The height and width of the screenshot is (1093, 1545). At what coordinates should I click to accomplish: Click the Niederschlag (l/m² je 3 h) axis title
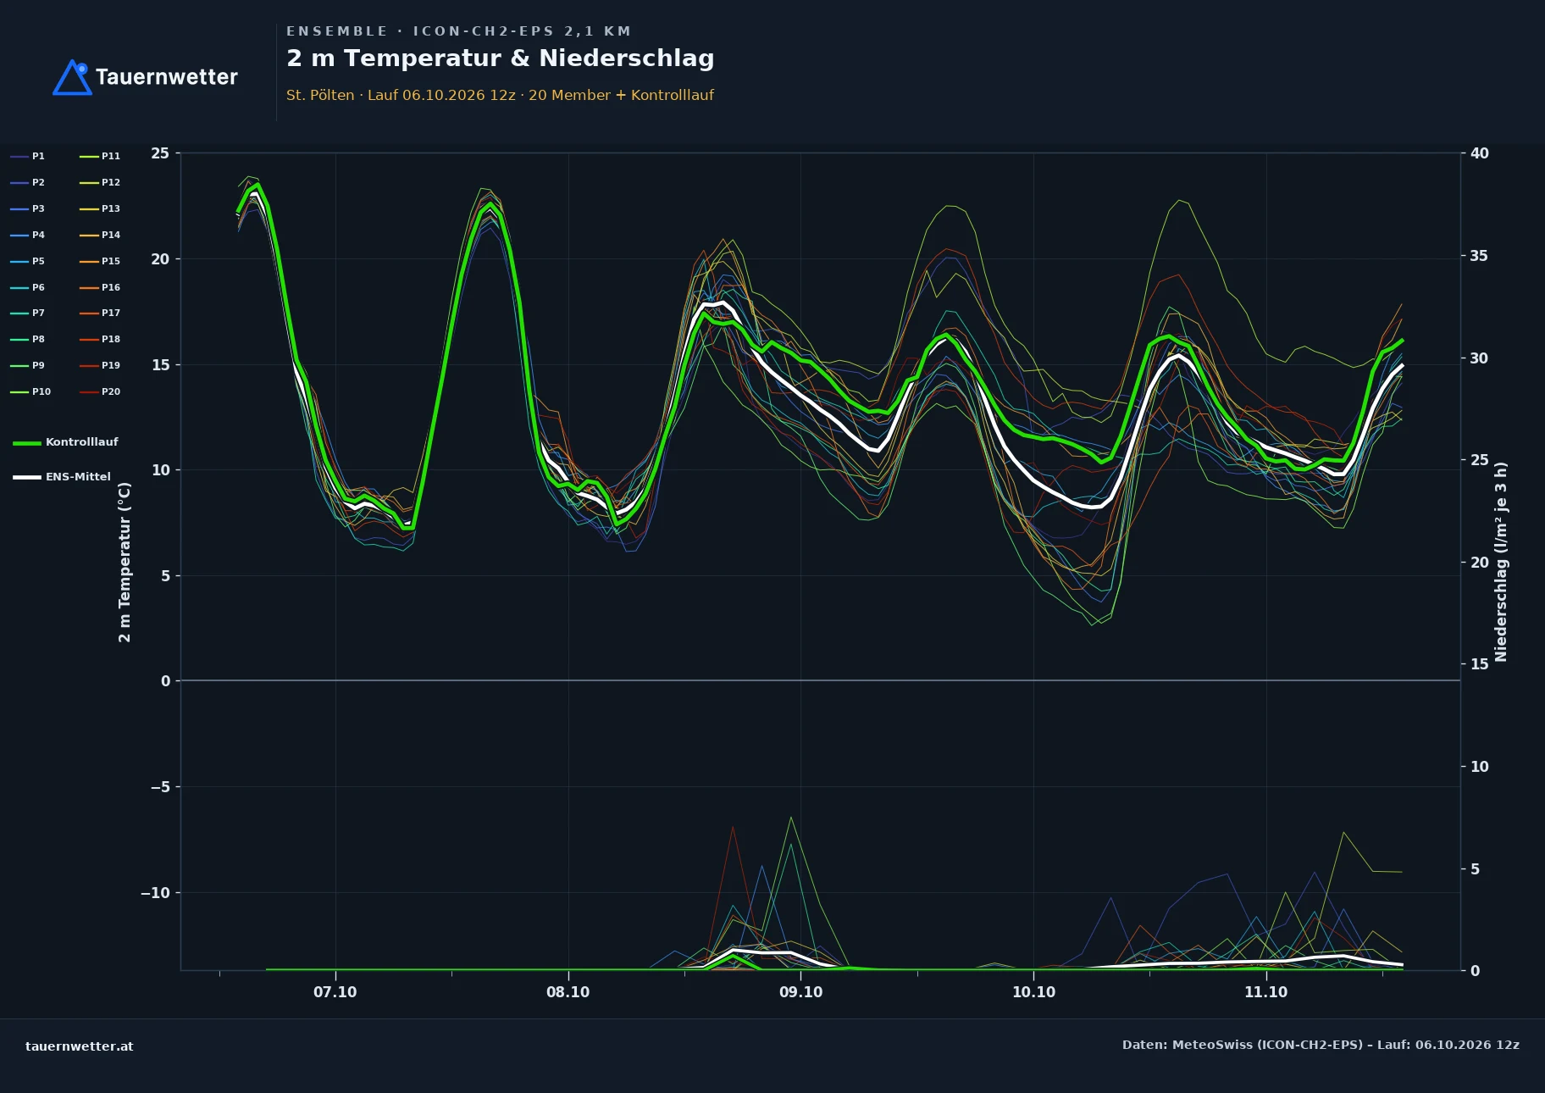pyautogui.click(x=1501, y=562)
